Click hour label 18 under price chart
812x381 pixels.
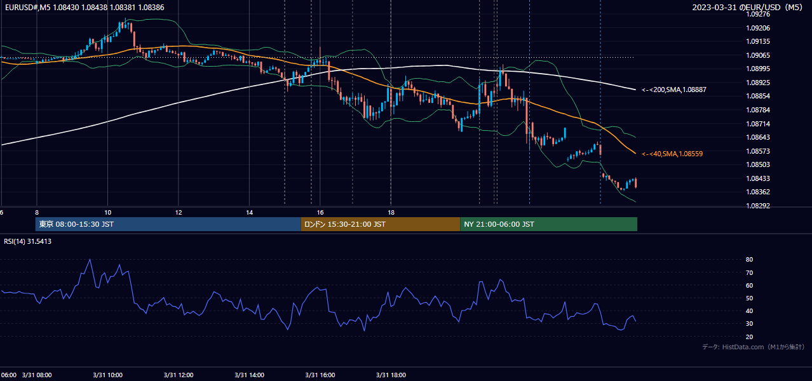pyautogui.click(x=391, y=212)
